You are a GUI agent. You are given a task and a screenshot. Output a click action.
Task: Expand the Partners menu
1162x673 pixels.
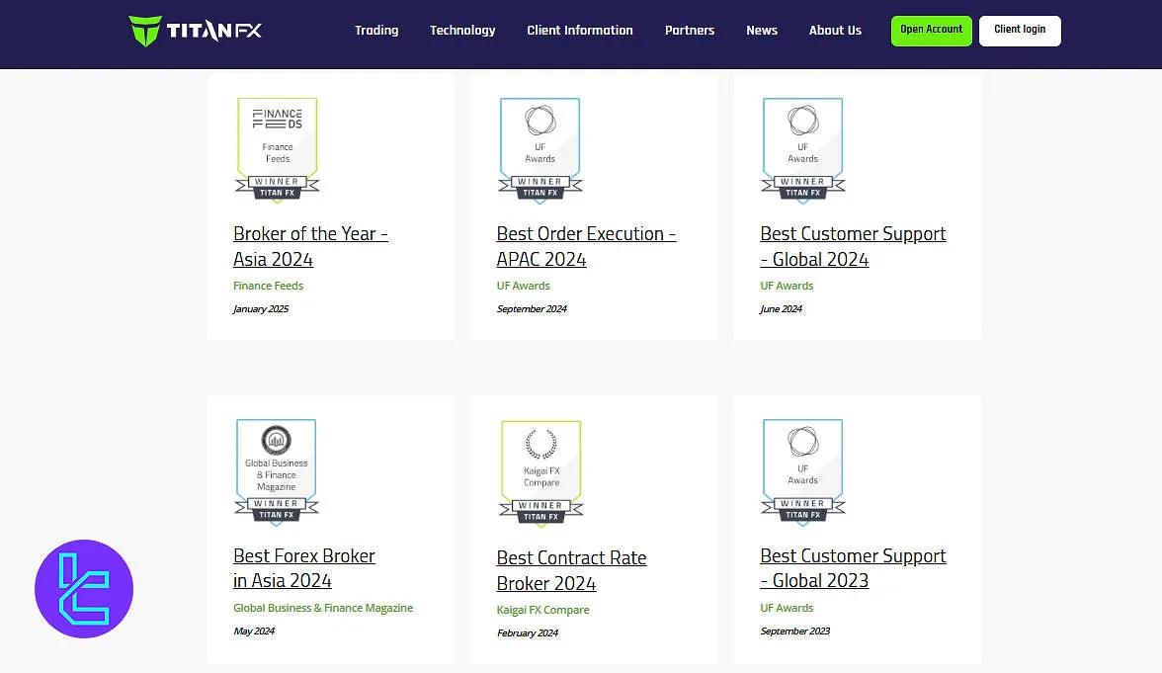690,31
